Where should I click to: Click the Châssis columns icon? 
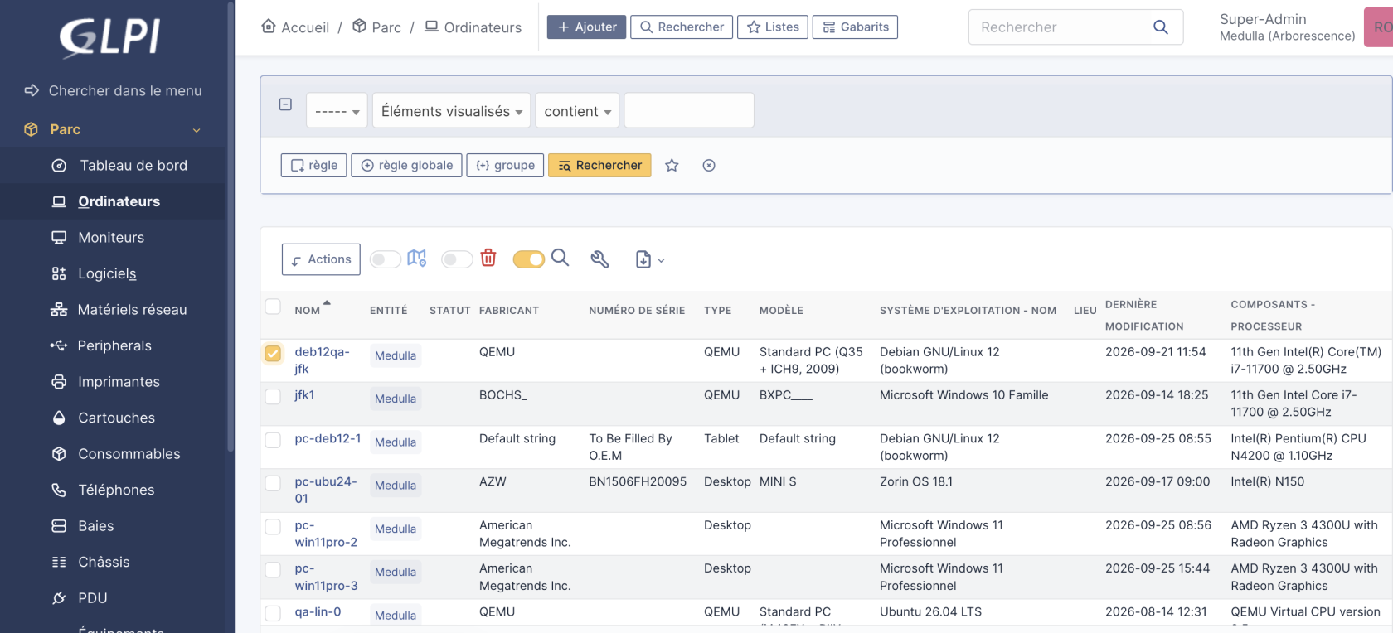[x=59, y=563]
